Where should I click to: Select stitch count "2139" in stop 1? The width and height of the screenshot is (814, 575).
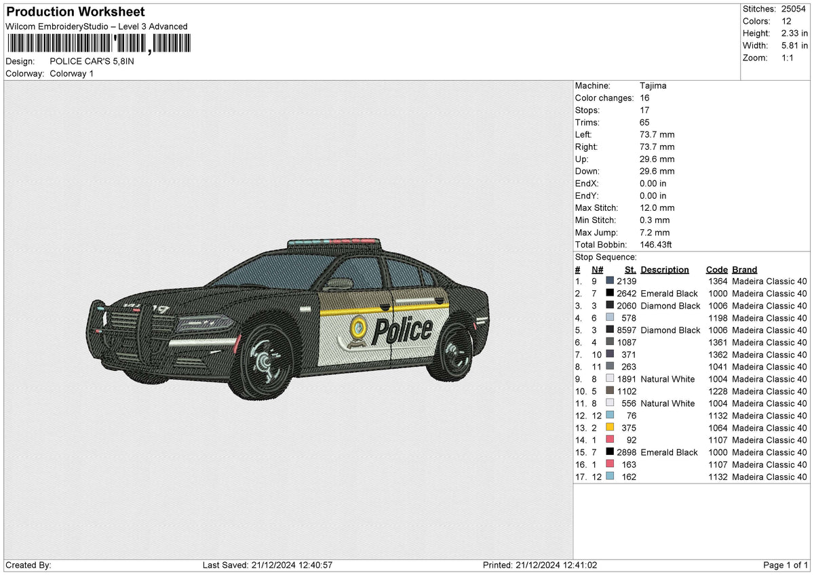[627, 281]
